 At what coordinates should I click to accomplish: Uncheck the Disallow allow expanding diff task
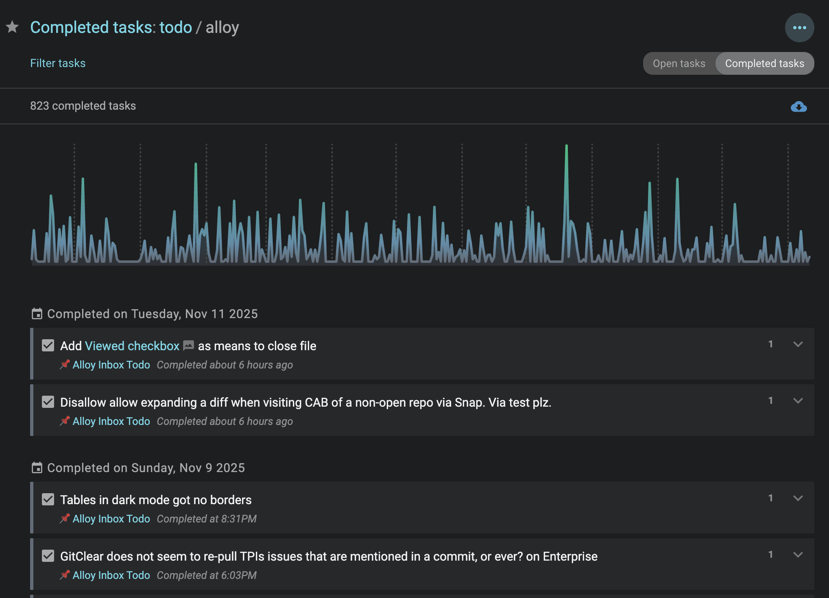coord(48,402)
